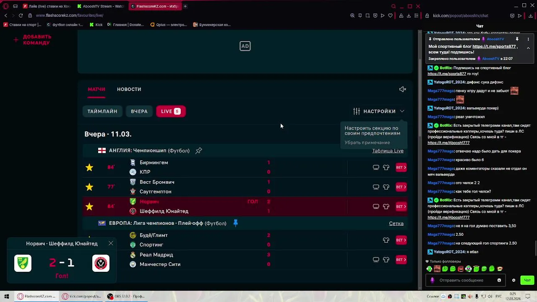537x302 pixels.
Task: Select the LIVE filter
Action: point(171,111)
